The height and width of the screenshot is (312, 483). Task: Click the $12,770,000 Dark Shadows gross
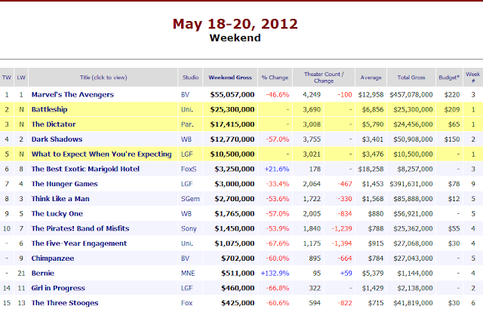click(232, 139)
